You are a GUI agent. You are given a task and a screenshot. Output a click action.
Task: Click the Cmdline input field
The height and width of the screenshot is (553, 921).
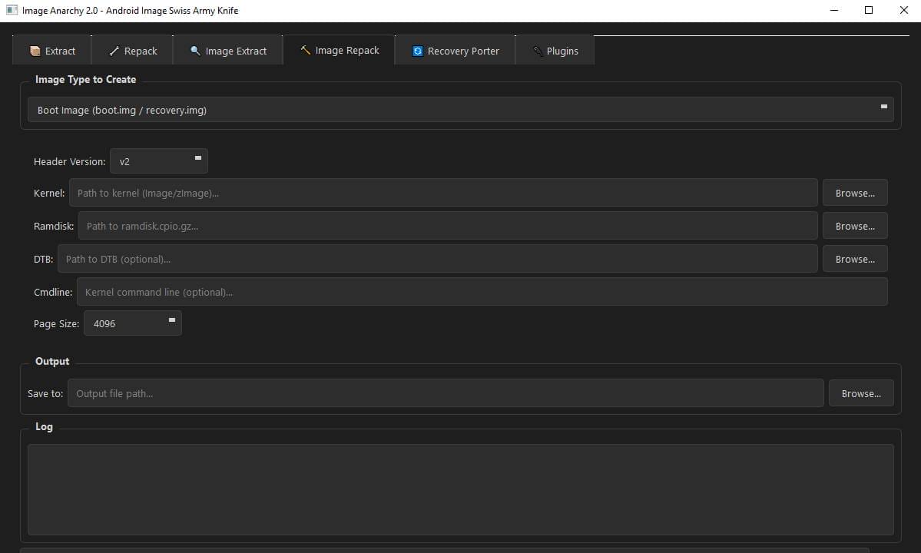point(482,291)
